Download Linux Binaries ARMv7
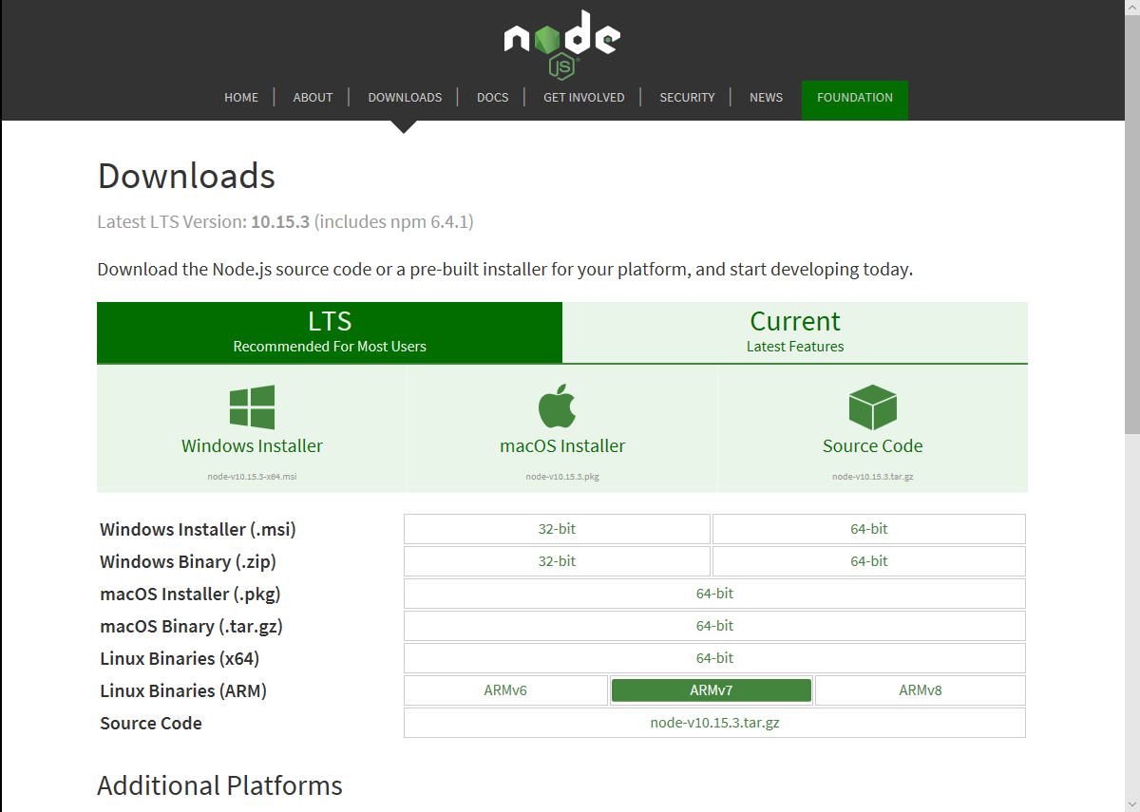1140x812 pixels. click(711, 690)
